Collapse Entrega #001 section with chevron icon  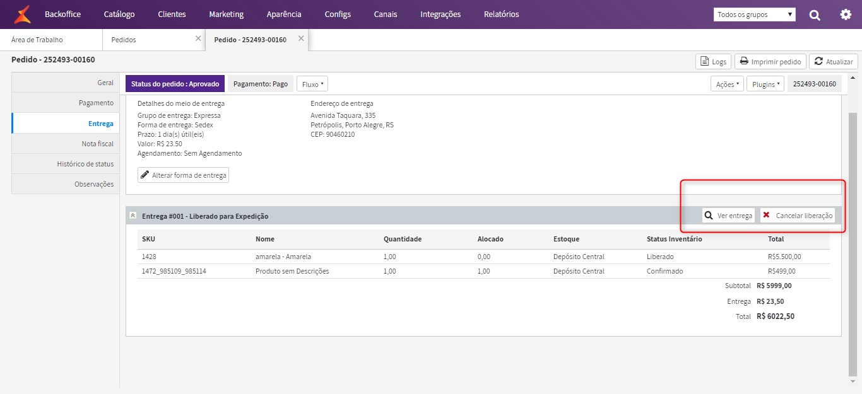[x=133, y=216]
